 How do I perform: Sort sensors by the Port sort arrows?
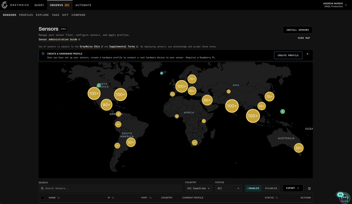pyautogui.click(x=150, y=198)
